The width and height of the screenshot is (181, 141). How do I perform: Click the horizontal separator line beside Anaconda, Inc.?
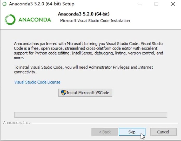point(105,123)
